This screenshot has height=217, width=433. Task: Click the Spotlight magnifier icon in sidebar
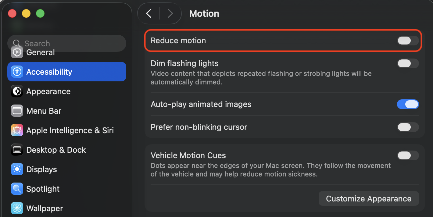tap(17, 189)
